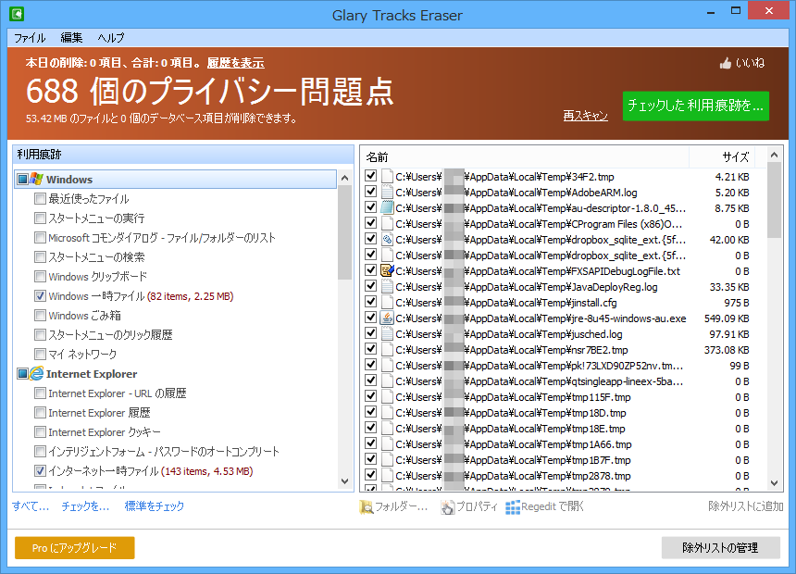Open the ファイル menu
This screenshot has height=574, width=796.
(30, 38)
